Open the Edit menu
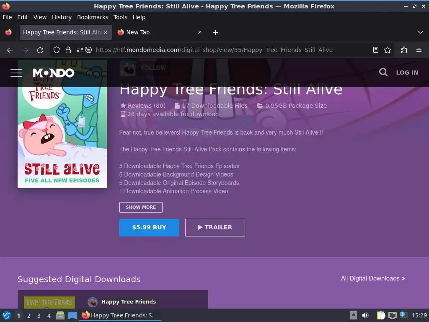The image size is (429, 322). click(23, 17)
